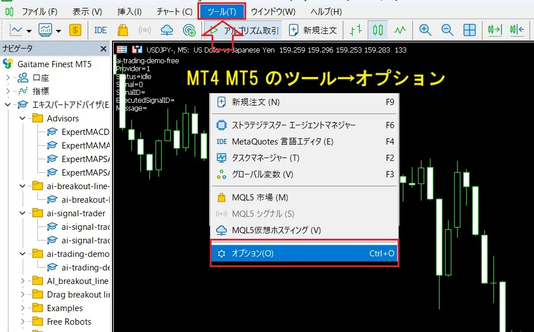The width and height of the screenshot is (534, 332).
Task: Click the 新規注文 toolbar button
Action: point(313,30)
